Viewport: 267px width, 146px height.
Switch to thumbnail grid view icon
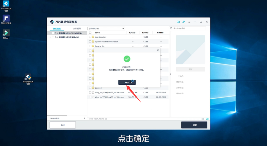203,119
